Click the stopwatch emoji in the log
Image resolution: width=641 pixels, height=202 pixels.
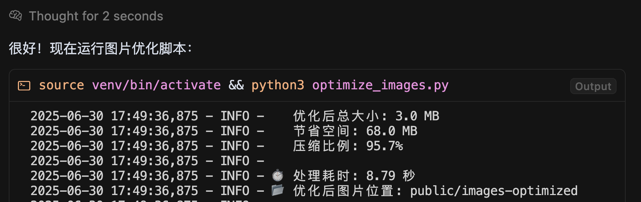pos(278,176)
